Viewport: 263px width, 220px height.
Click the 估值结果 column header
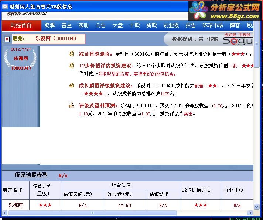pos(159,194)
